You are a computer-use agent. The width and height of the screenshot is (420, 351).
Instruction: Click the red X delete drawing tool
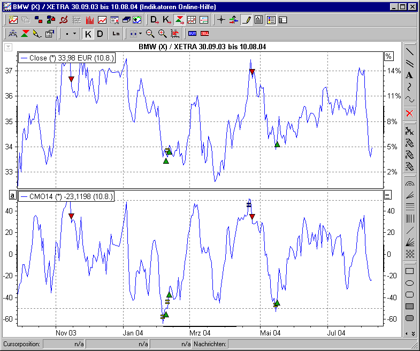(410, 113)
